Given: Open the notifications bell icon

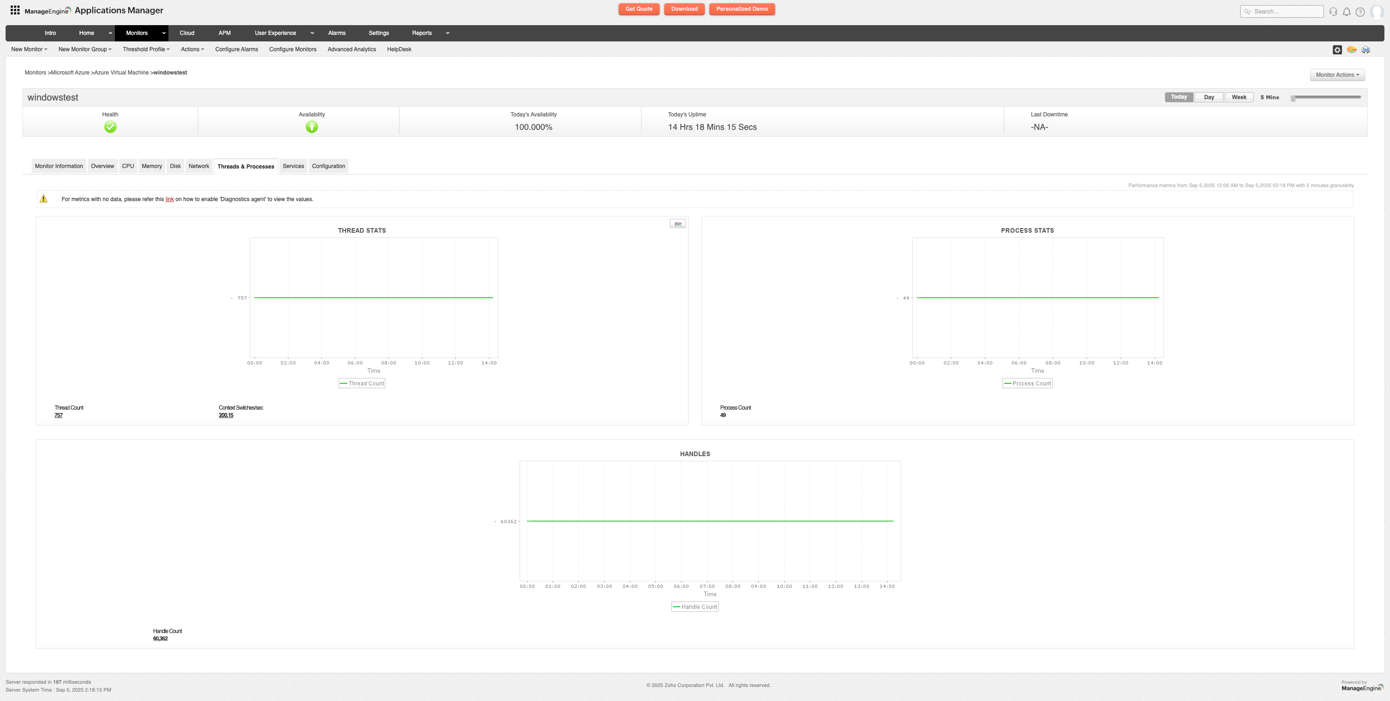Looking at the screenshot, I should click(x=1347, y=11).
